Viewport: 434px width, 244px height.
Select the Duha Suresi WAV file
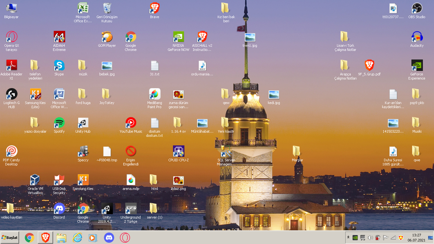coord(393,152)
